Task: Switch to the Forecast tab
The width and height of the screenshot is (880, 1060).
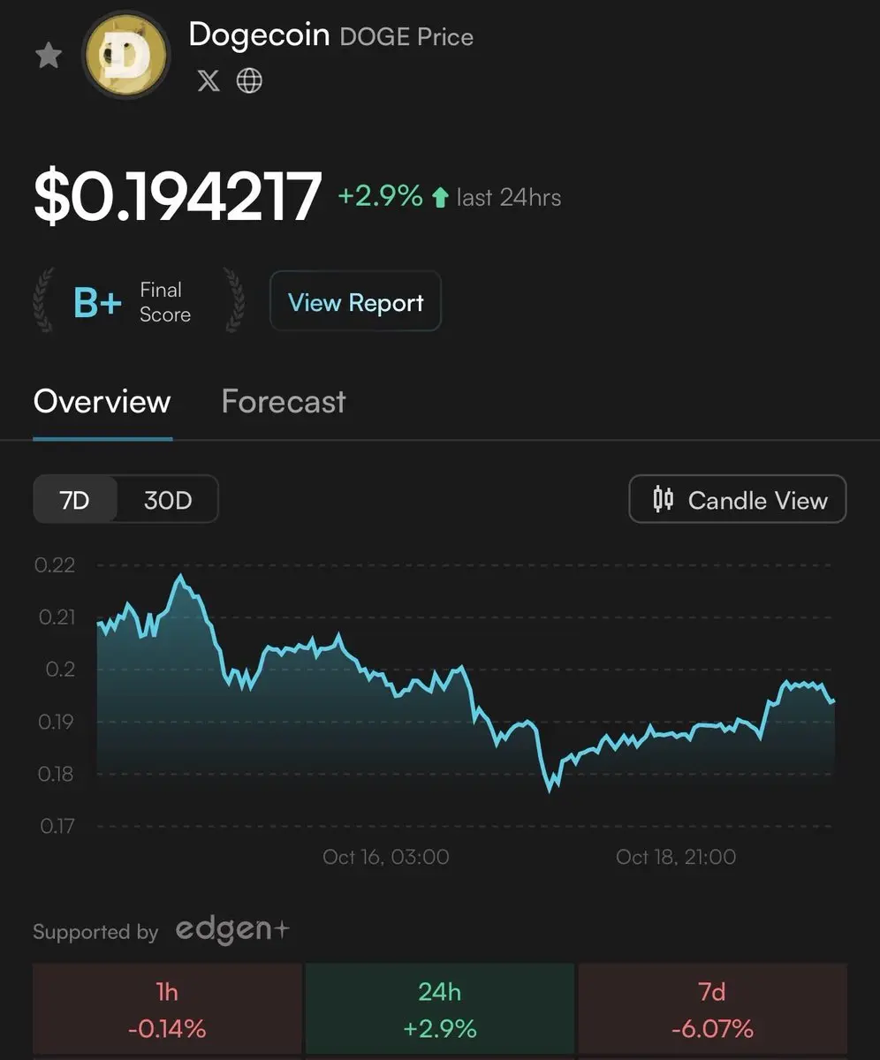Action: pyautogui.click(x=284, y=402)
